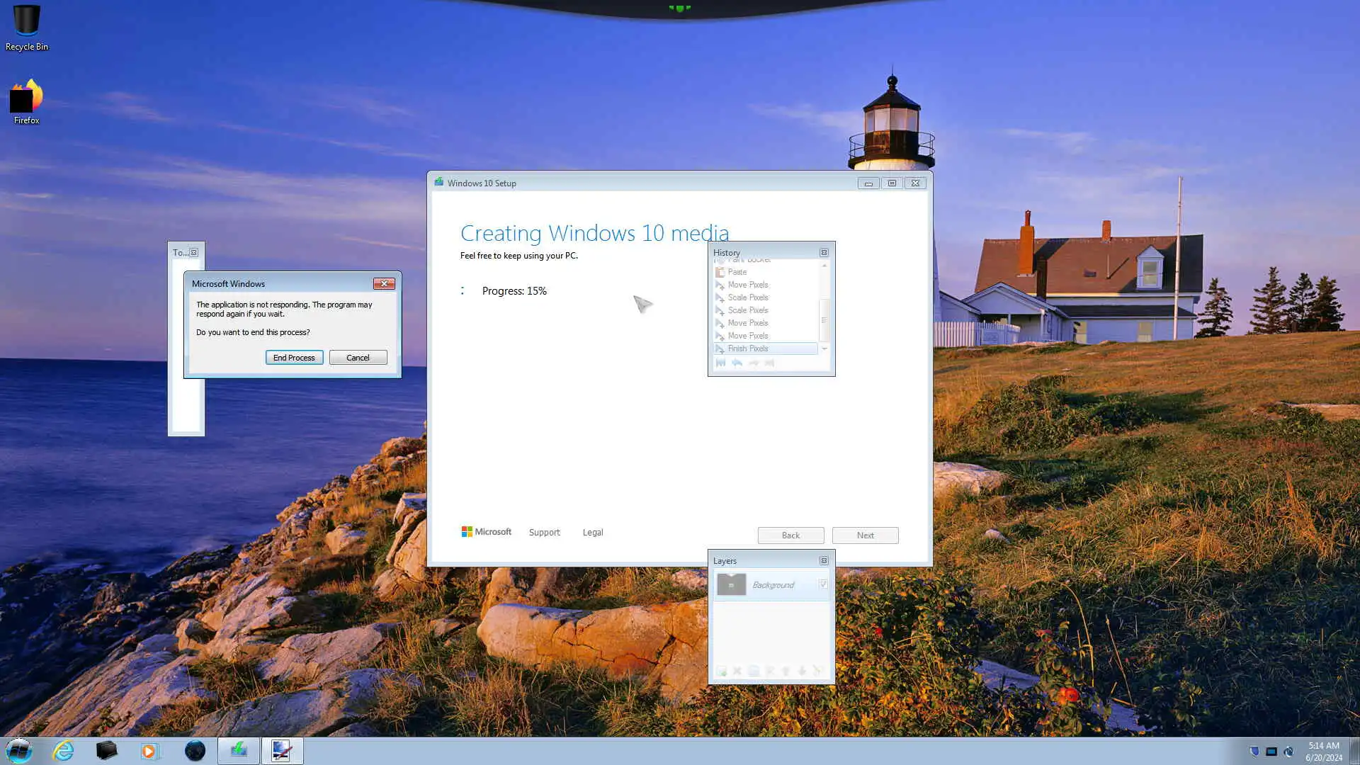
Task: Select the Background layer thumbnail
Action: [x=731, y=584]
